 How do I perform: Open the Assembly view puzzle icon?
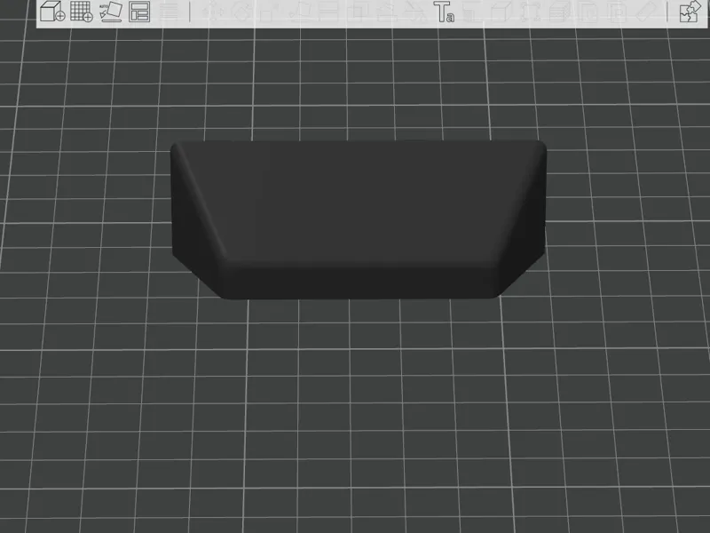(689, 12)
